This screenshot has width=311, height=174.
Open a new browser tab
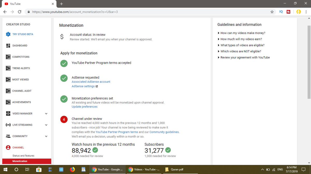pos(61,4)
